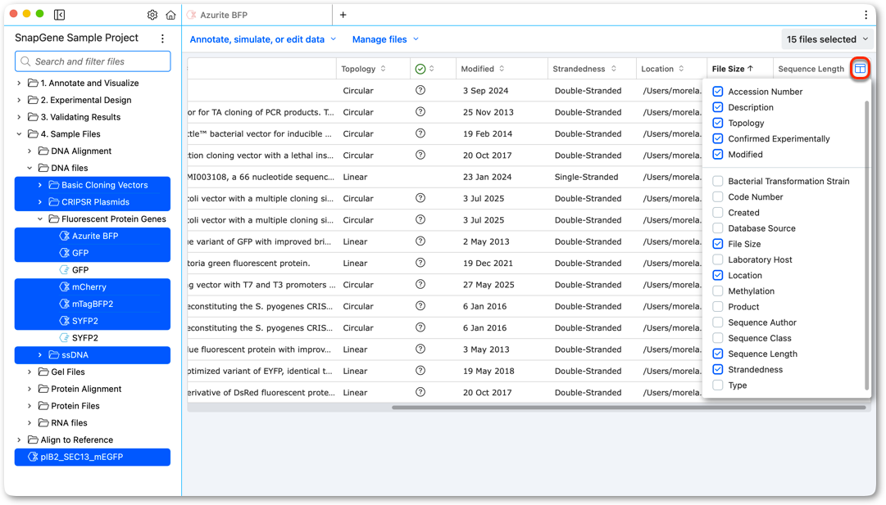Image resolution: width=886 pixels, height=505 pixels.
Task: Open new tab with plus icon
Action: click(x=343, y=15)
